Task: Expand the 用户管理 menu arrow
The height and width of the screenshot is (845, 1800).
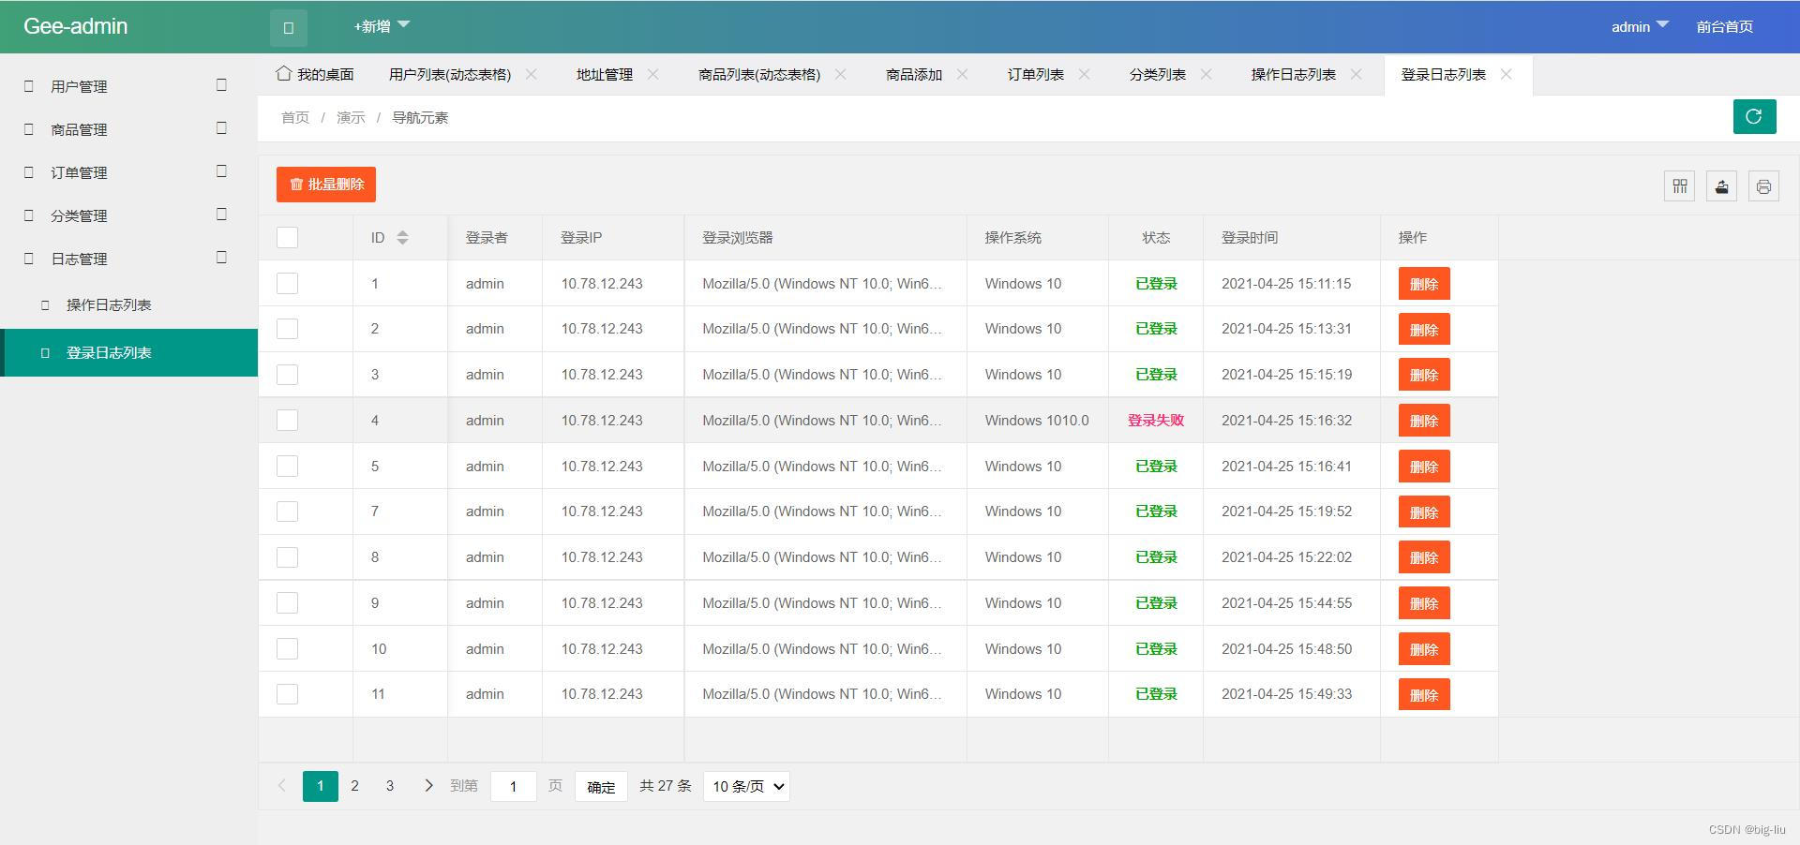Action: [x=221, y=85]
